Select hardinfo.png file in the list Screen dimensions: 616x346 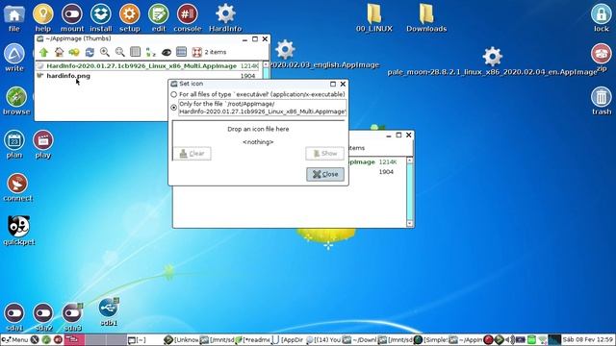coord(68,76)
